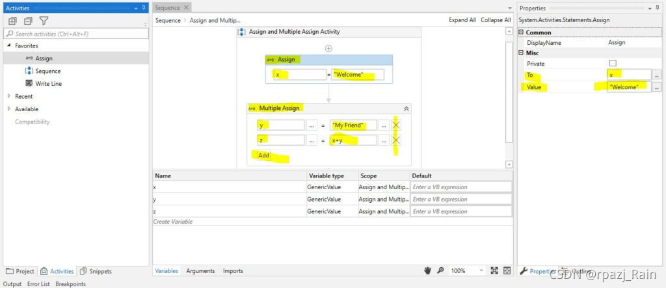Click the overview toggle icon

pyautogui.click(x=507, y=270)
